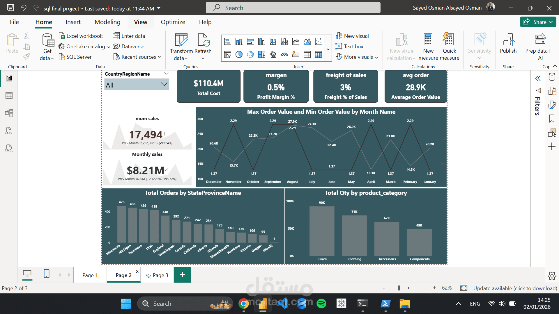Insert a pie chart visual from gallery
This screenshot has height=314, width=559.
239,54
